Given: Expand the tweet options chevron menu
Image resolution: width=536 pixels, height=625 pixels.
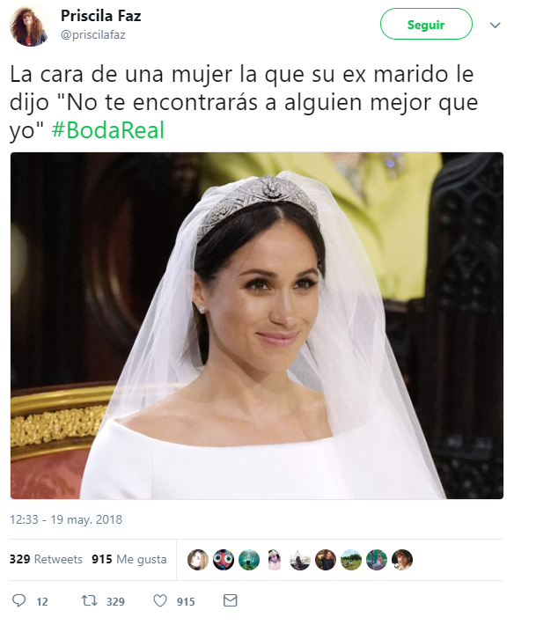Looking at the screenshot, I should pyautogui.click(x=495, y=26).
